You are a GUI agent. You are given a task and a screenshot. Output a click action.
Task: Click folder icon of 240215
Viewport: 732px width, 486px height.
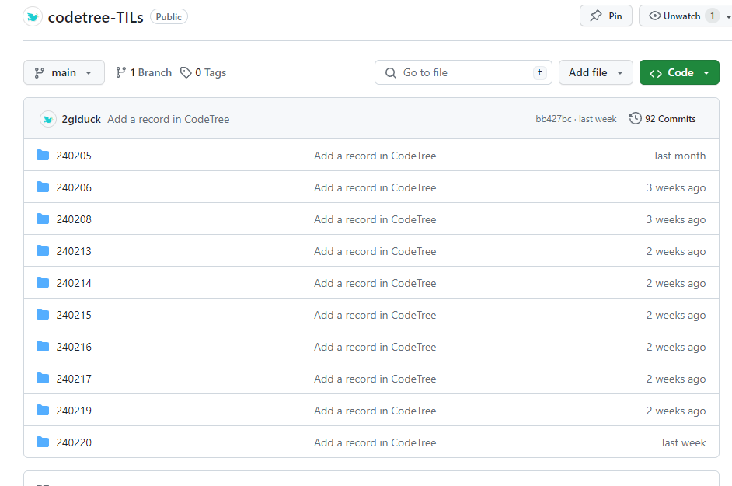(43, 314)
